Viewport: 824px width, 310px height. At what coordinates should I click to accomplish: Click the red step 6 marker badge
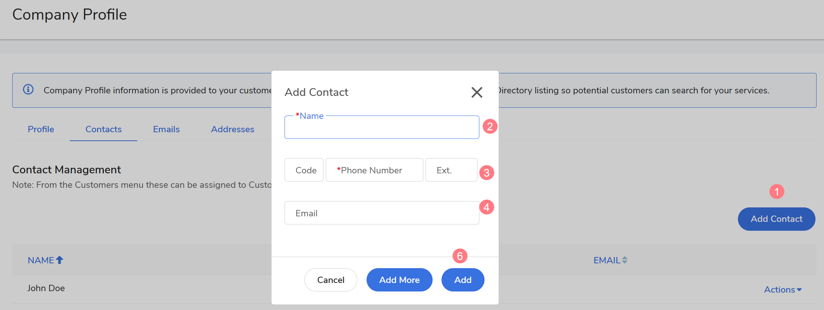[460, 256]
